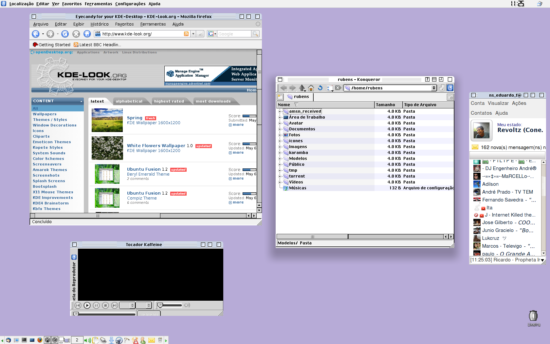
Task: Select contact Lukcruz in aMSN
Action: 490,238
